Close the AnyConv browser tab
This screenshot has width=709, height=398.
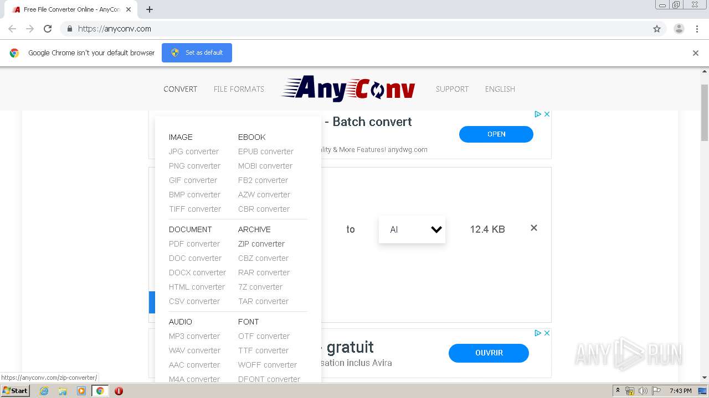[x=129, y=9]
